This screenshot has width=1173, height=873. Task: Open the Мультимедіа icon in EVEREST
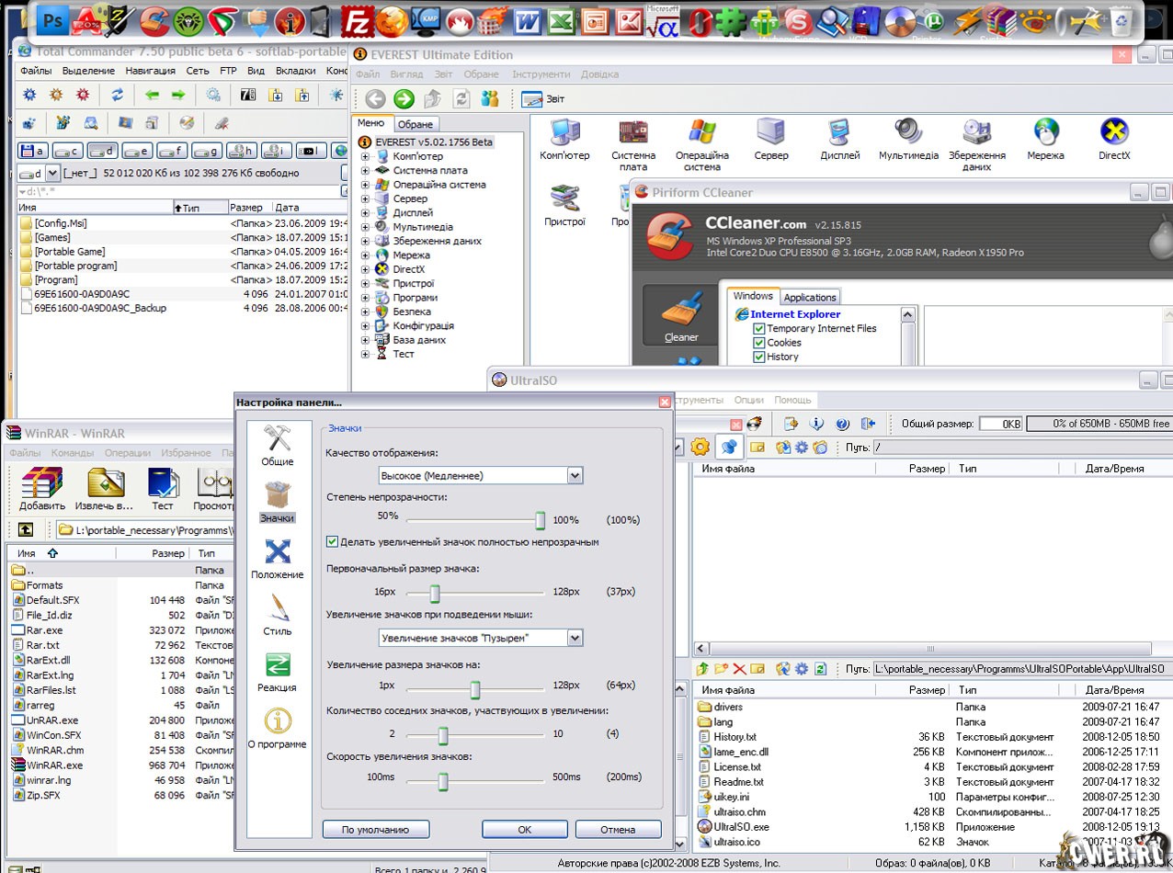coord(908,133)
